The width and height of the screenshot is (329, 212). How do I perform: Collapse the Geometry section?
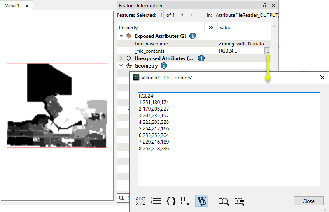tap(121, 66)
